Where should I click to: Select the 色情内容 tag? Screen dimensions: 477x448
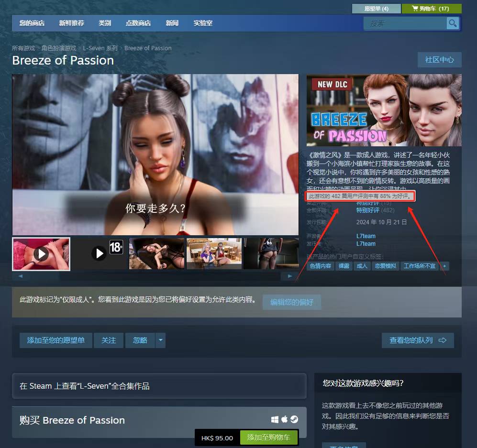[x=321, y=266]
